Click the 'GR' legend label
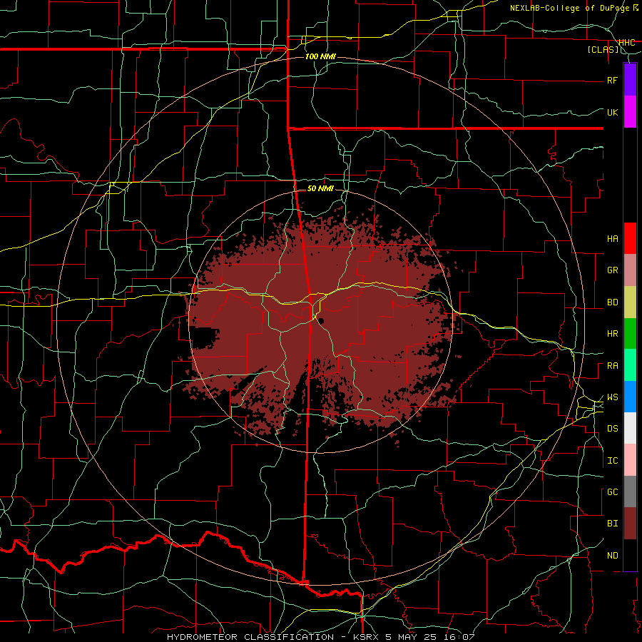The width and height of the screenshot is (642, 642). [612, 270]
